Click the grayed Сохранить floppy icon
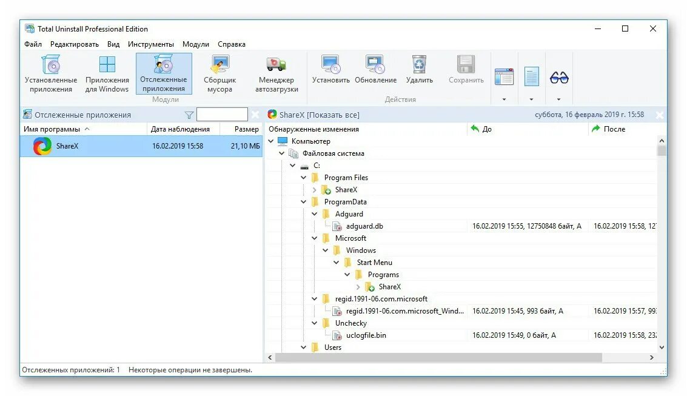 point(466,64)
